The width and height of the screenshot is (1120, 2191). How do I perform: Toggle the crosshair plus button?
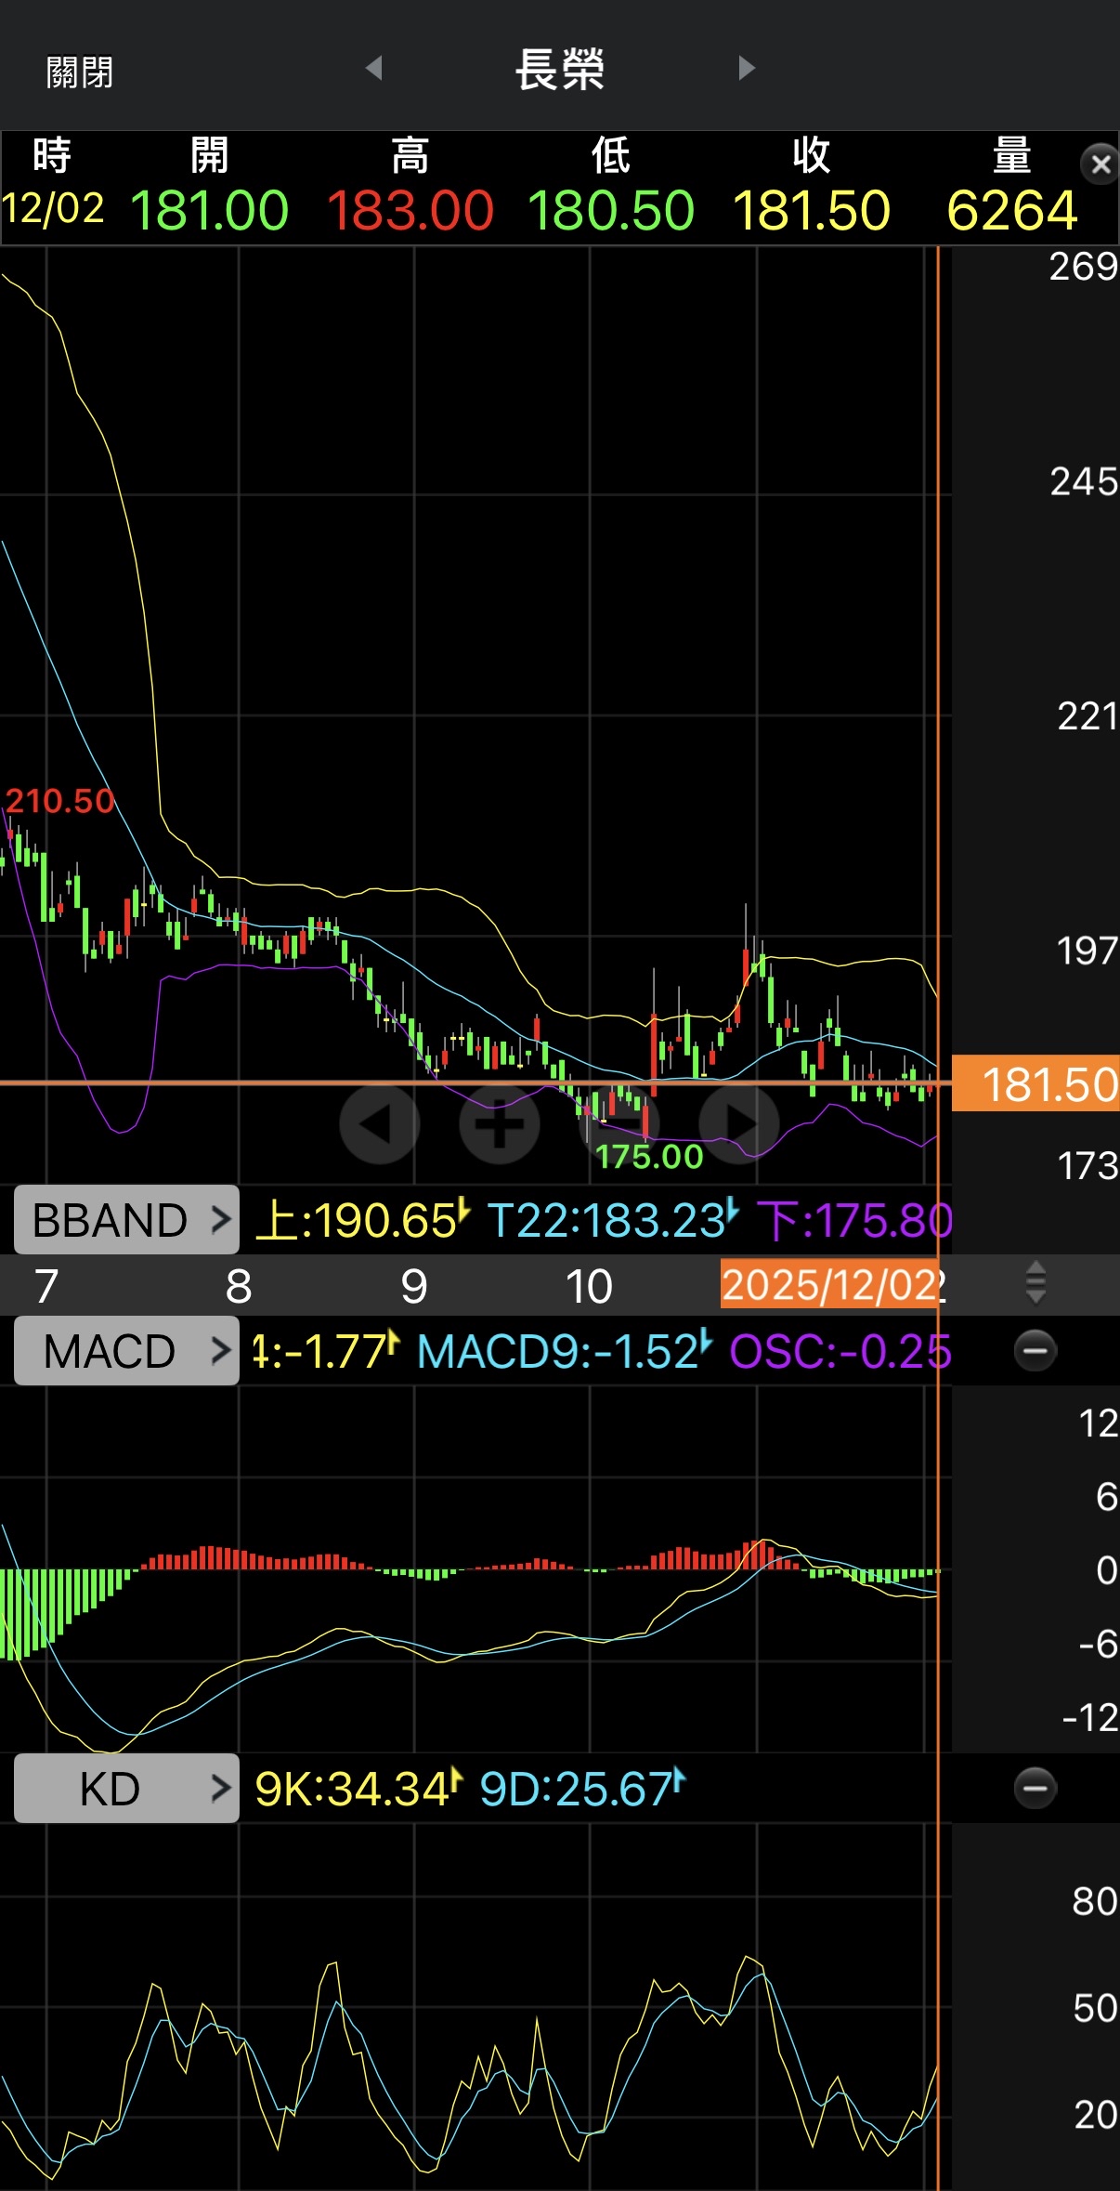(500, 1123)
